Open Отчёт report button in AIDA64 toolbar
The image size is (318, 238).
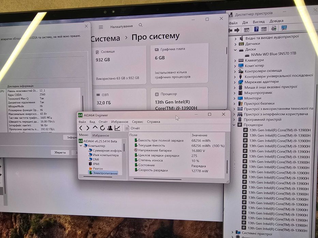click(132, 128)
